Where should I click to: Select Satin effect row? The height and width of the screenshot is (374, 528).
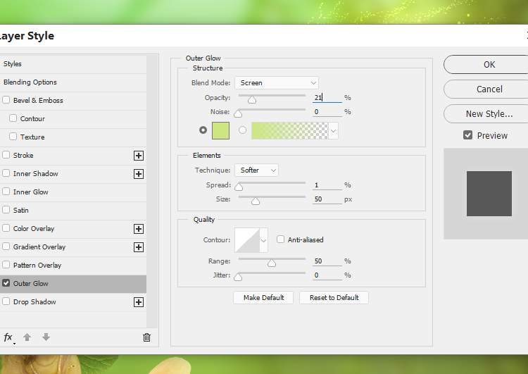(73, 211)
